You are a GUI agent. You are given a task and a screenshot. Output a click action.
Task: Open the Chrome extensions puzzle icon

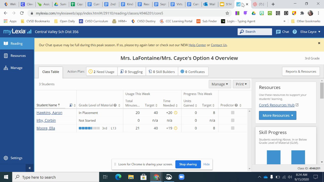point(302,13)
